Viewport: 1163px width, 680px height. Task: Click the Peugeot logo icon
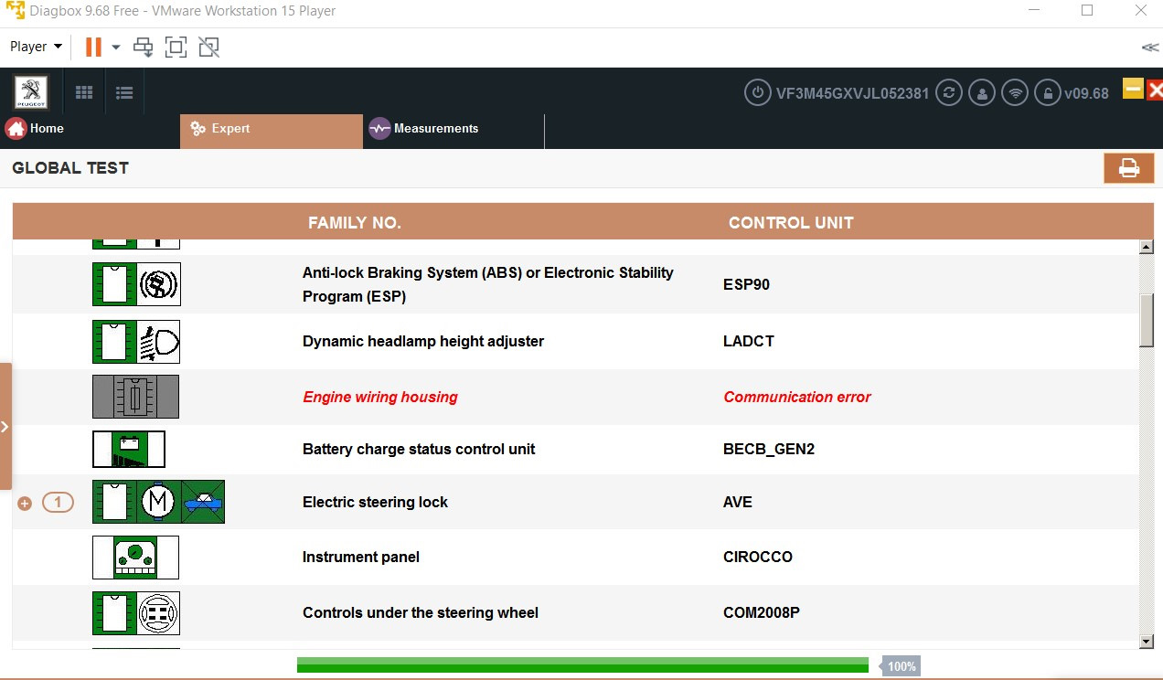click(31, 93)
